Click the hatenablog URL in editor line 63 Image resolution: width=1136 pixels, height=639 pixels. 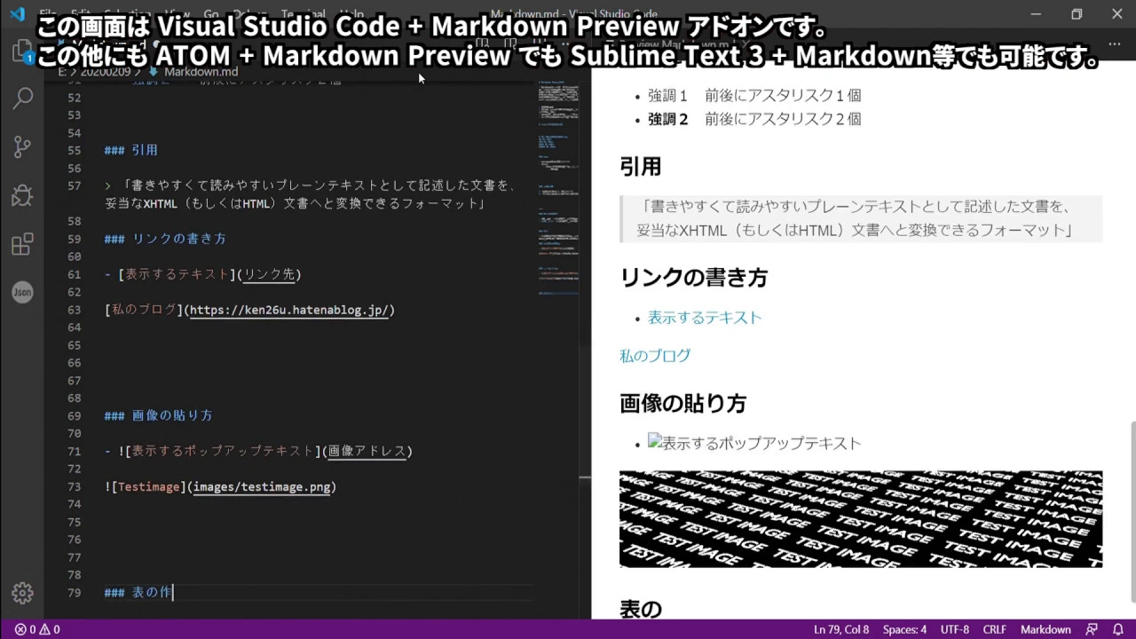click(289, 310)
